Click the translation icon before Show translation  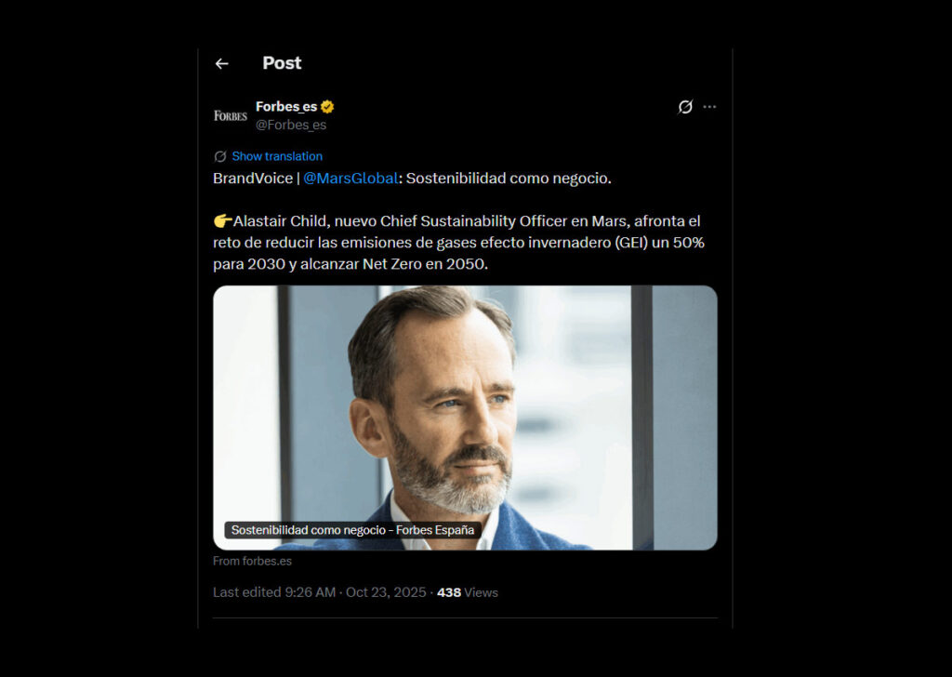click(220, 156)
